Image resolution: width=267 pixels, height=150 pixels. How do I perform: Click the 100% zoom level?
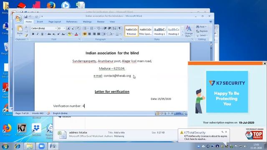(178, 113)
